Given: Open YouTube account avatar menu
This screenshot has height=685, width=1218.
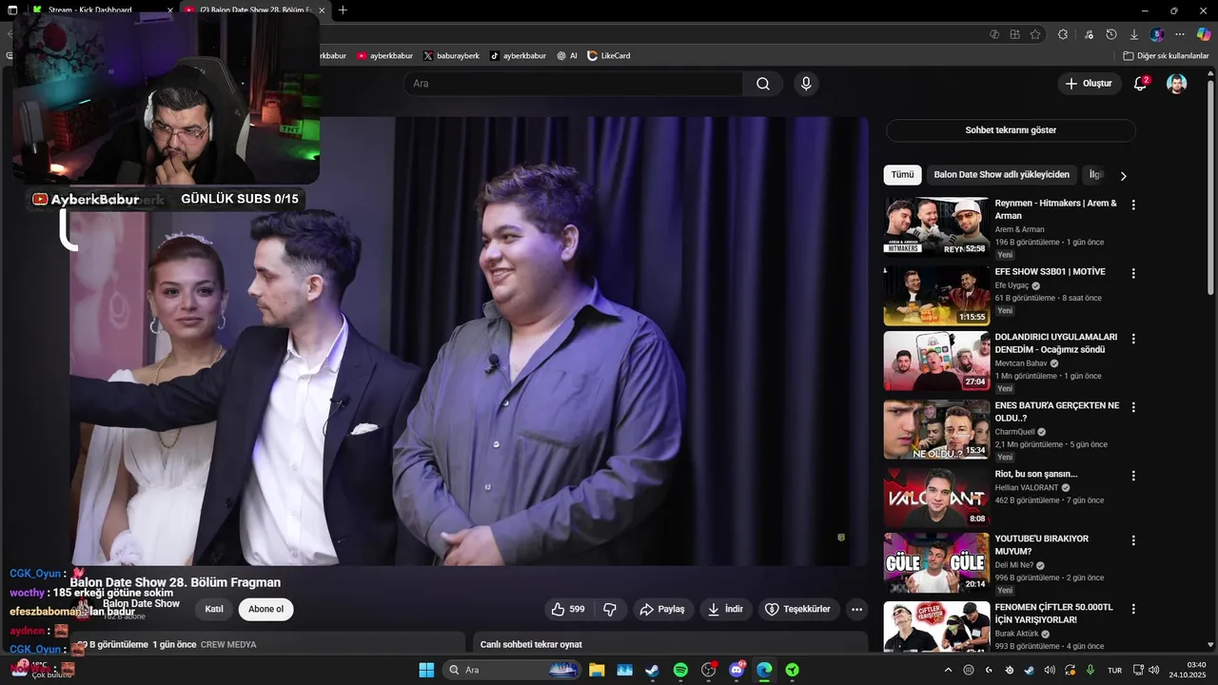Looking at the screenshot, I should pos(1177,84).
